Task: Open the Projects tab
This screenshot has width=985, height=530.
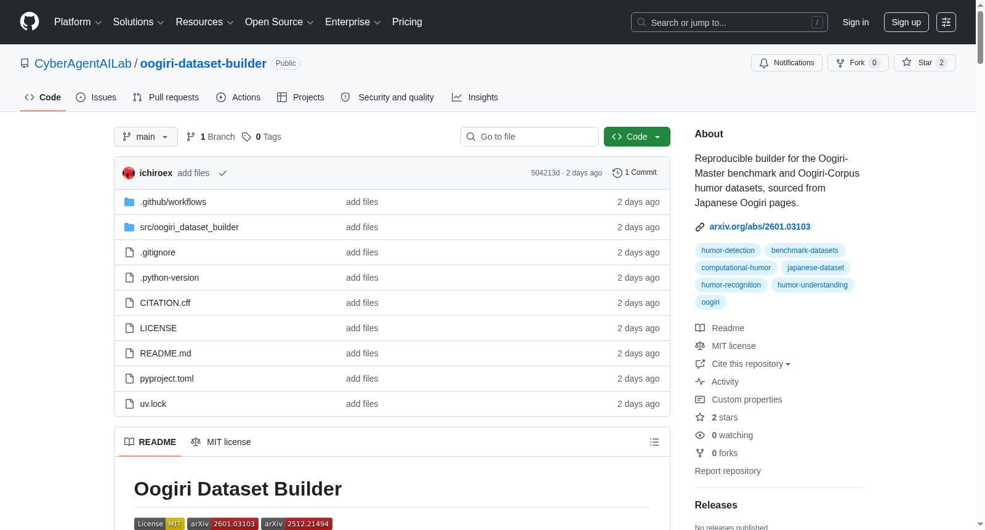Action: (x=300, y=97)
